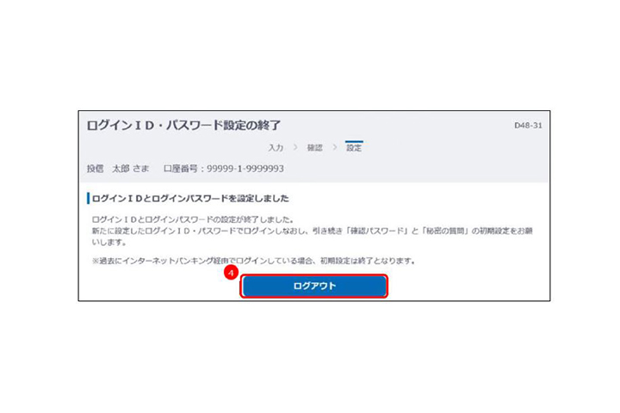Click the ログインID・パスワード設定の終了 title
Viewport: 620px width, 413px height.
(183, 126)
